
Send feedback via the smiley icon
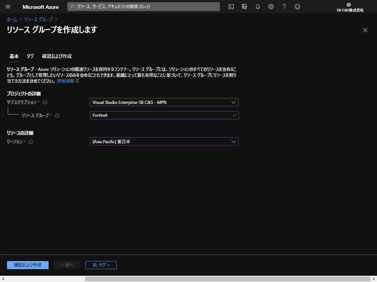click(297, 7)
